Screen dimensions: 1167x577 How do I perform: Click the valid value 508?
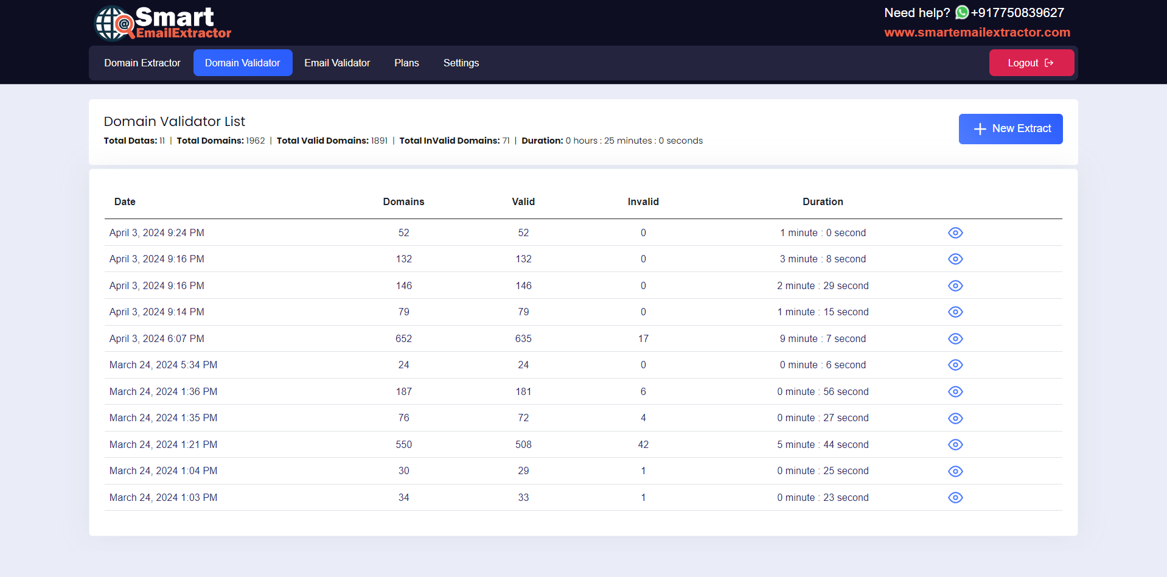point(523,444)
